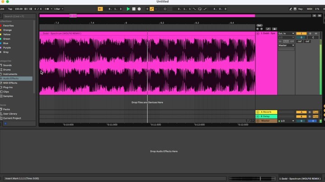The height and width of the screenshot is (182, 325).
Task: Click the Set locator button
Action: coord(259,25)
